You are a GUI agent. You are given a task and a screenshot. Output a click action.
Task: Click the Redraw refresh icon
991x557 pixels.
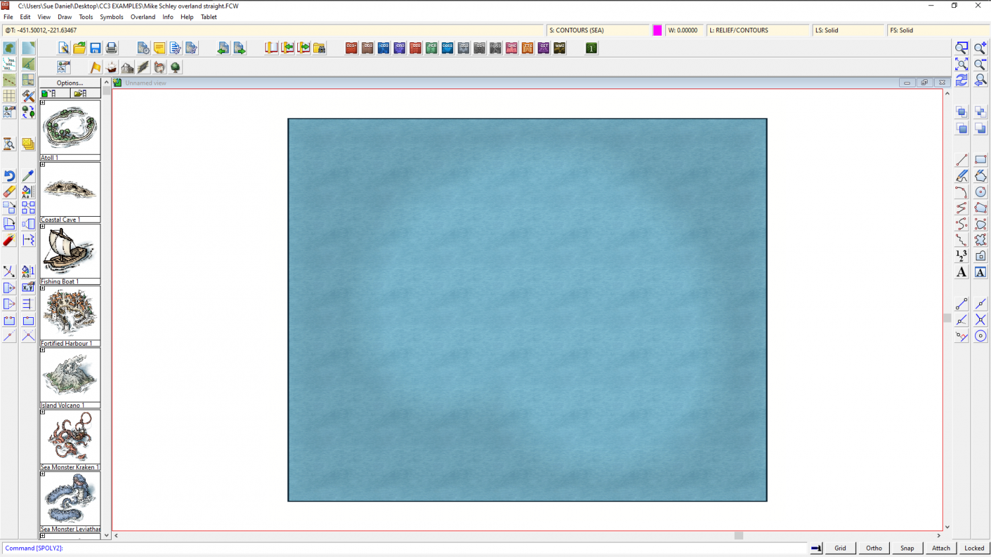[x=961, y=80]
